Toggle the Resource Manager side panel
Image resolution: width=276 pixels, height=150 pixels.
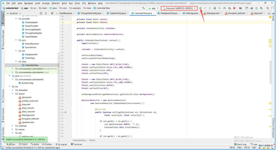pos(3,39)
